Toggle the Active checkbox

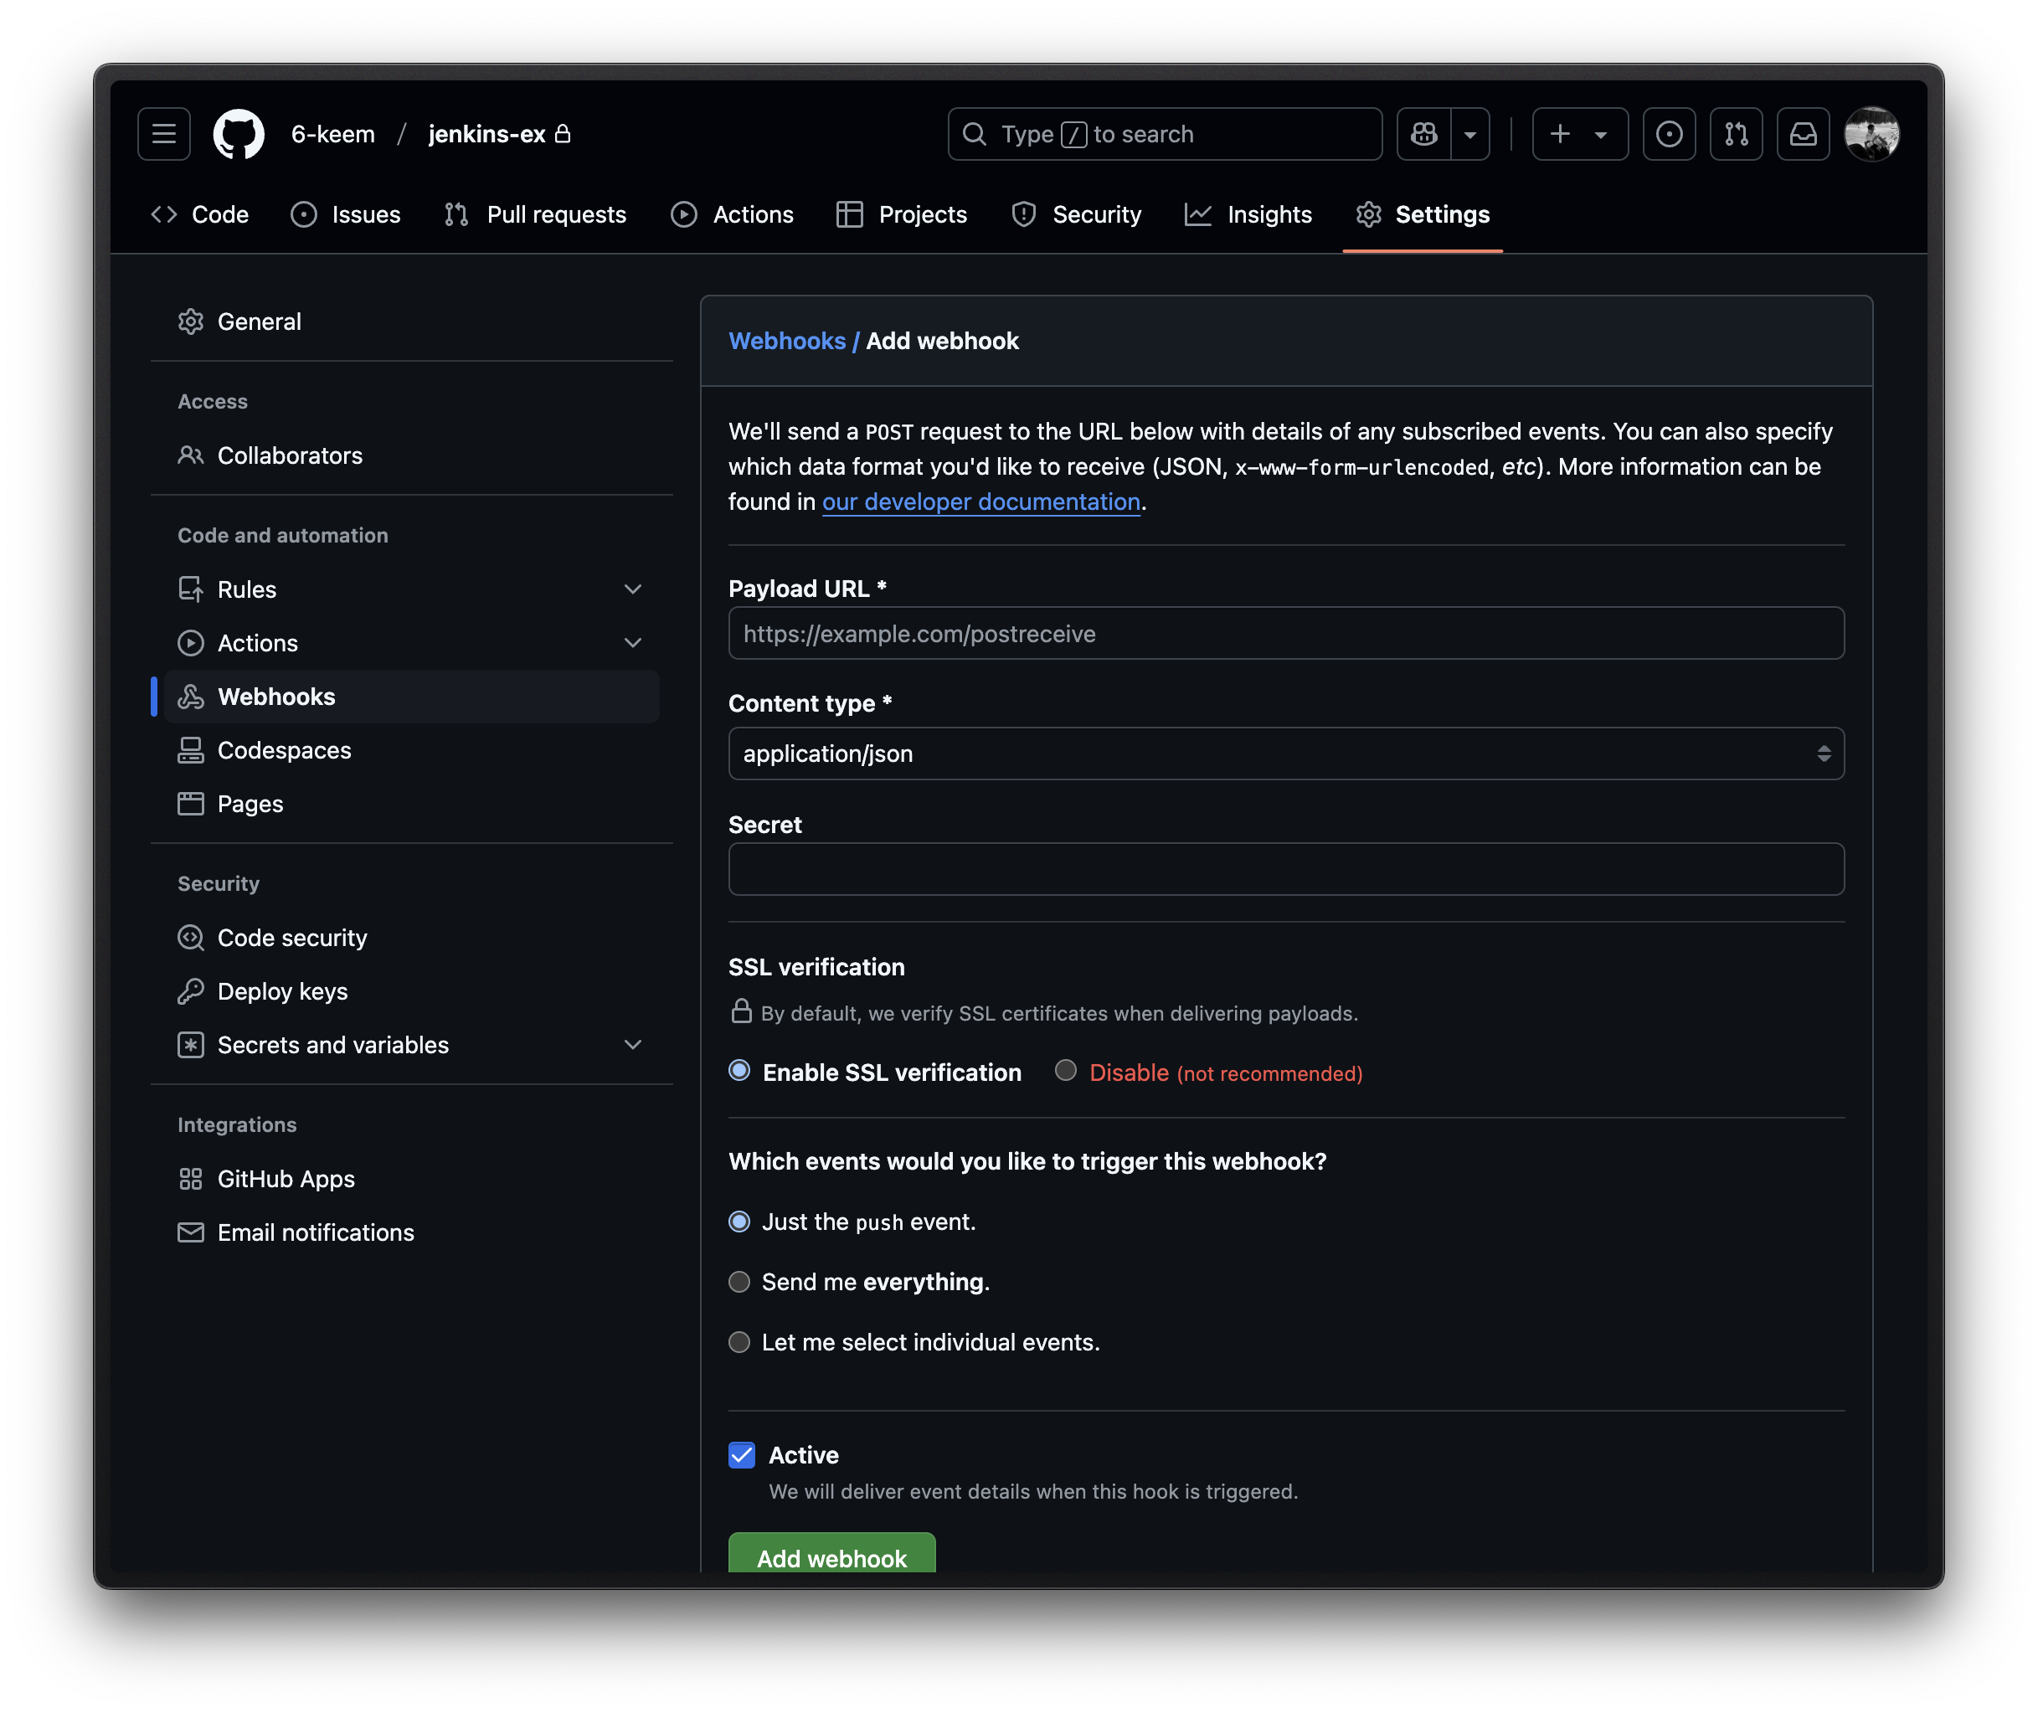pos(742,1454)
